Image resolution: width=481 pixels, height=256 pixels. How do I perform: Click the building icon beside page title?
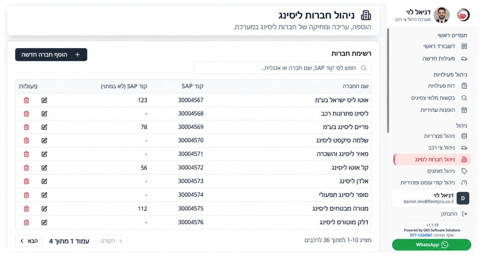(x=366, y=15)
